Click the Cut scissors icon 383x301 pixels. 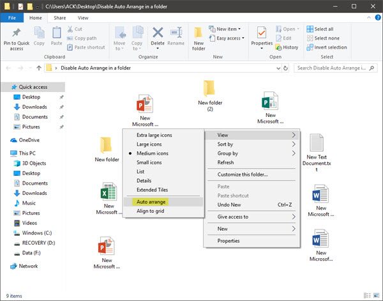click(70, 29)
